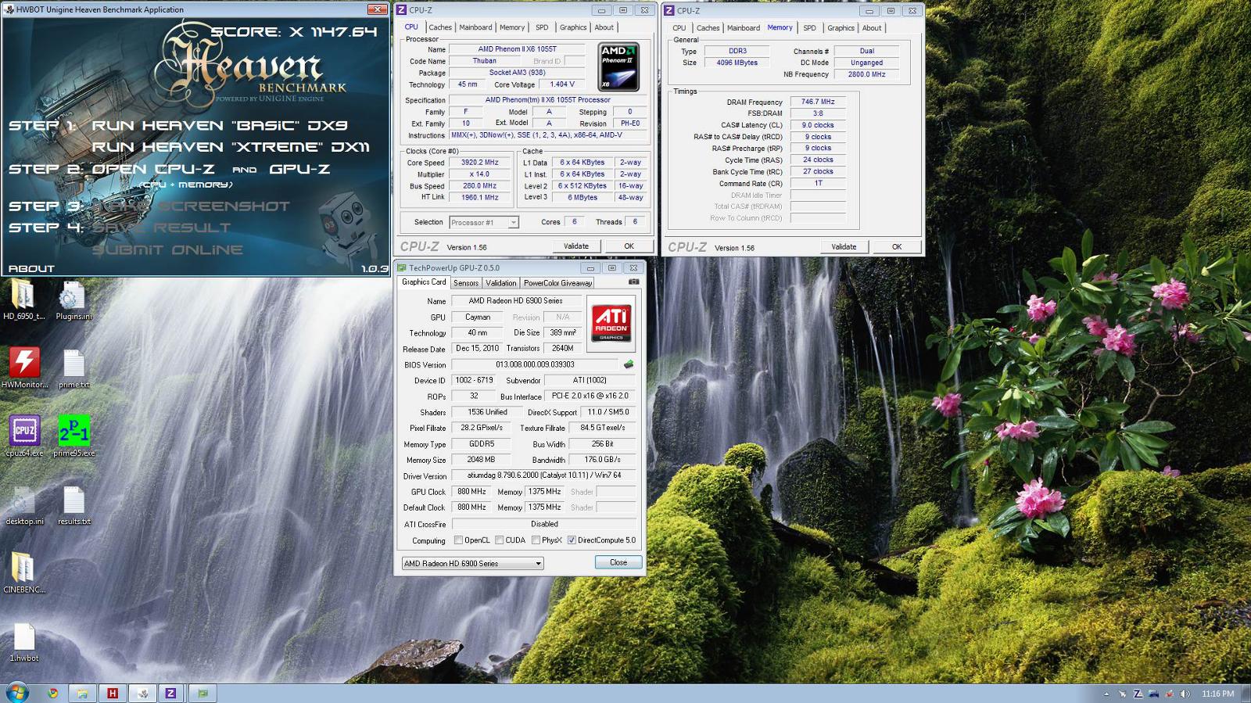This screenshot has height=703, width=1251.
Task: Open the Validation tab in GPU-Z
Action: click(500, 283)
